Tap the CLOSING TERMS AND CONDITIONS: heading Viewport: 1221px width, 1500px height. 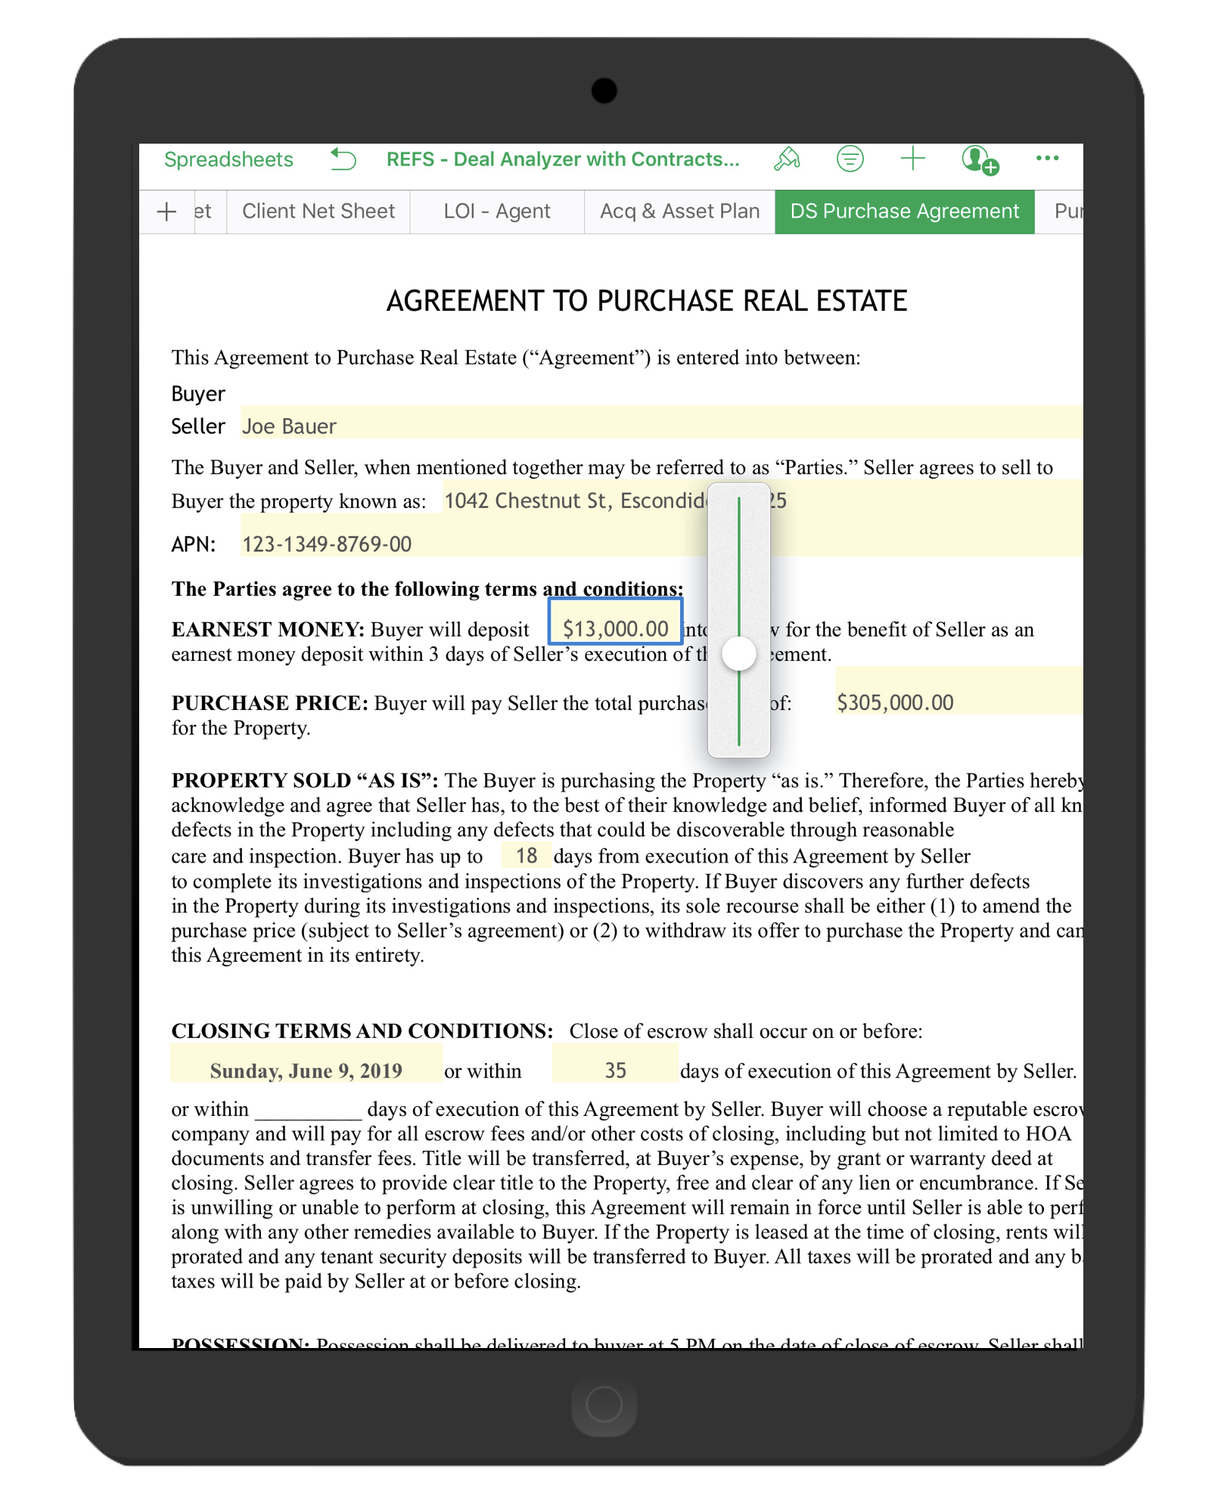pyautogui.click(x=362, y=1030)
